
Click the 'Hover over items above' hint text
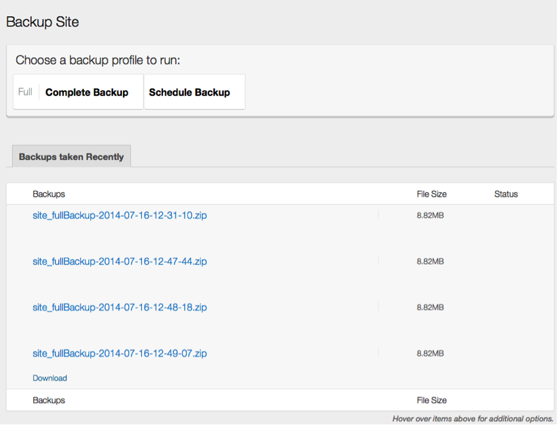[x=472, y=419]
